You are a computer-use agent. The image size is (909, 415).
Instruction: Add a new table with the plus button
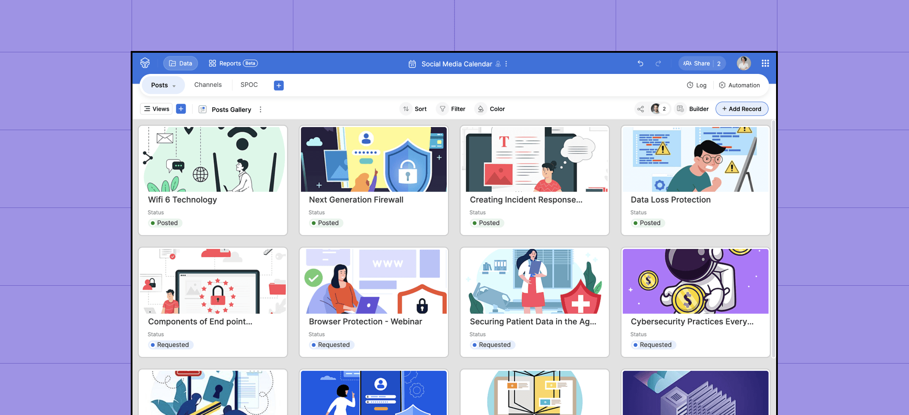coord(278,85)
